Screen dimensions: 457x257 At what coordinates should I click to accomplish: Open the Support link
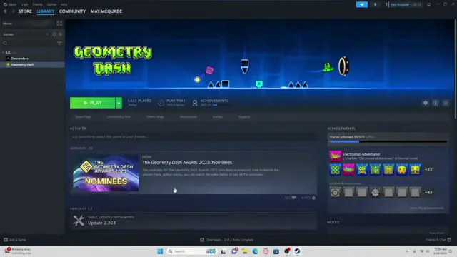pos(244,117)
